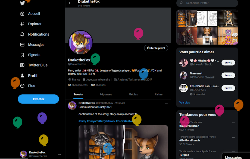The image size is (250, 159).
Task: Switch to the Médias tab
Action: pos(133,94)
